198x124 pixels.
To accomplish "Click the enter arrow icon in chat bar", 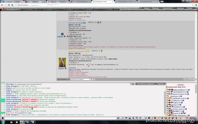I will (118, 118).
